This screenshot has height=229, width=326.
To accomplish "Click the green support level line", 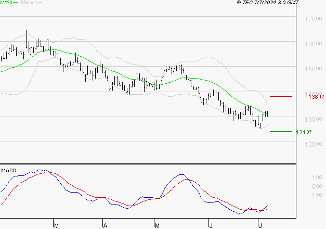I will coord(281,132).
